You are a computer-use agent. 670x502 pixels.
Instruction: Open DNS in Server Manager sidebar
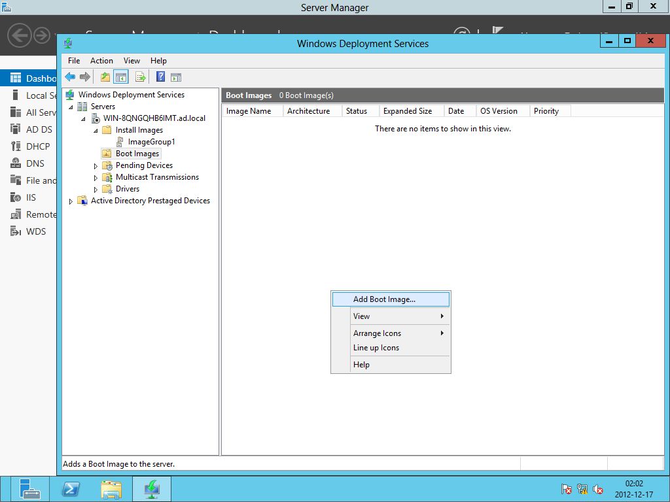28,163
